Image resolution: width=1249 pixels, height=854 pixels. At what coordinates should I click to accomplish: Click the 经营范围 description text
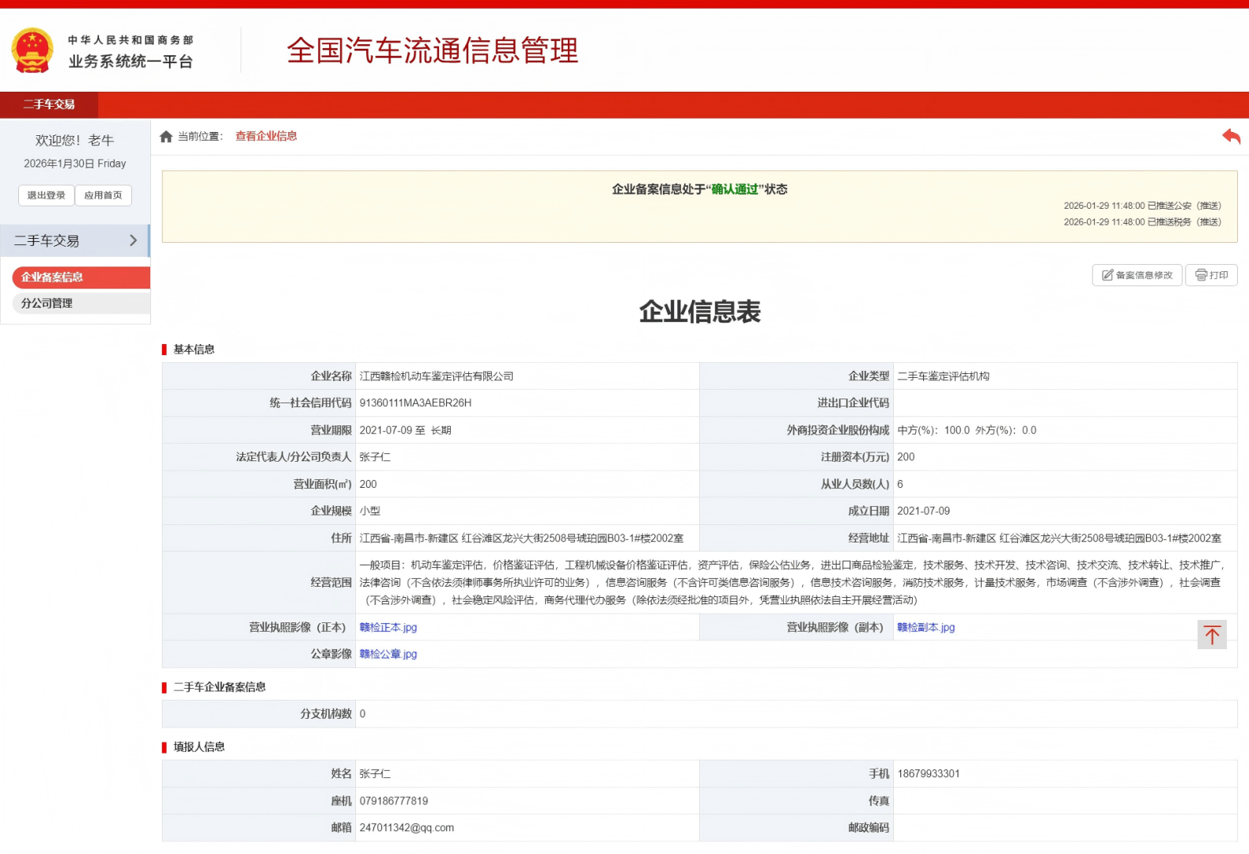[792, 583]
